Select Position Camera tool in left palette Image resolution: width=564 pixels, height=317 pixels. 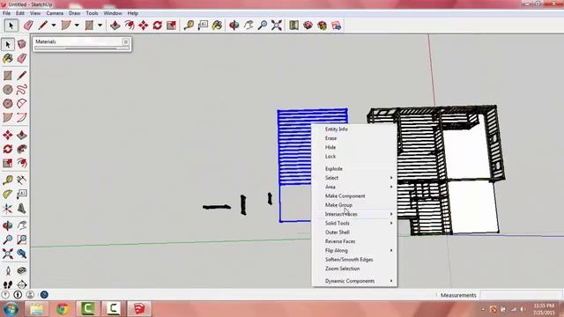click(8, 270)
